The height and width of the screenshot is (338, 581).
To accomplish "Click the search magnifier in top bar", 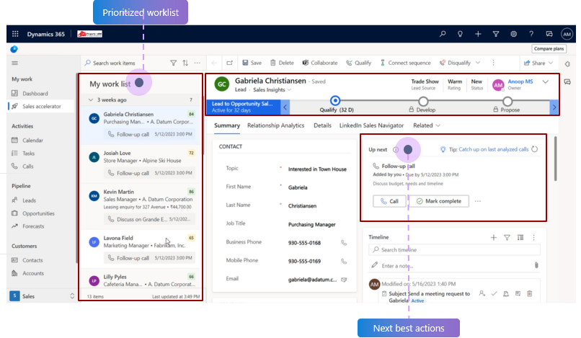I will tap(443, 34).
